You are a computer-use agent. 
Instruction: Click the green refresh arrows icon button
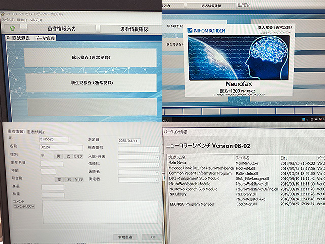12,28
